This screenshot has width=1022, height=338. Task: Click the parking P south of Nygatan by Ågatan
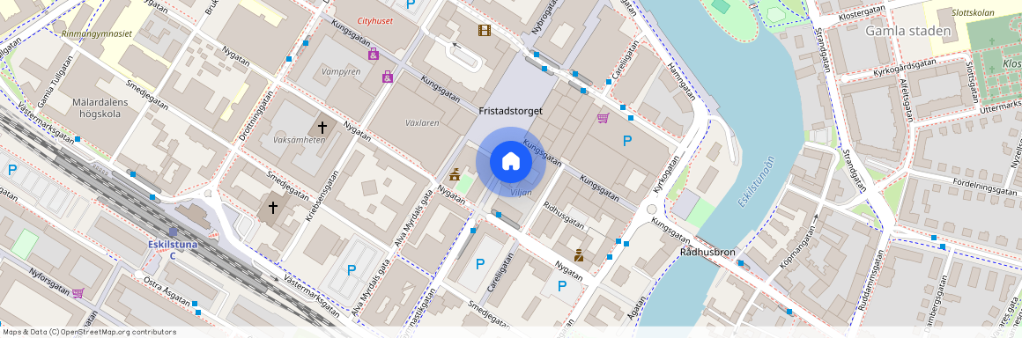pyautogui.click(x=562, y=285)
